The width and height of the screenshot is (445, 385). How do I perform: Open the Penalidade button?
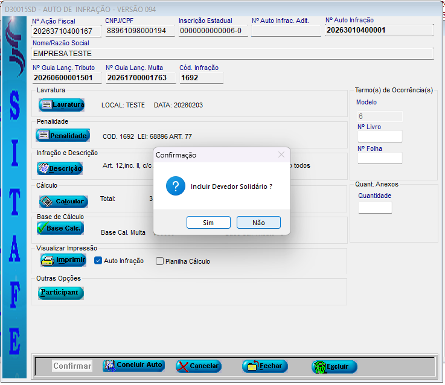click(x=63, y=136)
